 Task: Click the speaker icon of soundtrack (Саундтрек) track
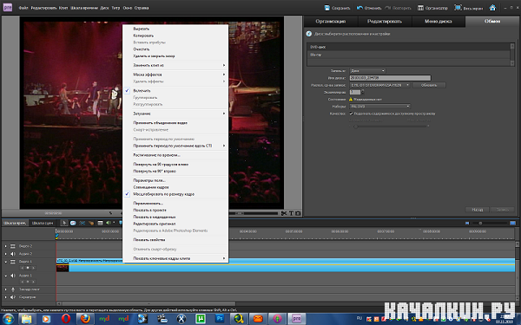[x=13, y=297]
